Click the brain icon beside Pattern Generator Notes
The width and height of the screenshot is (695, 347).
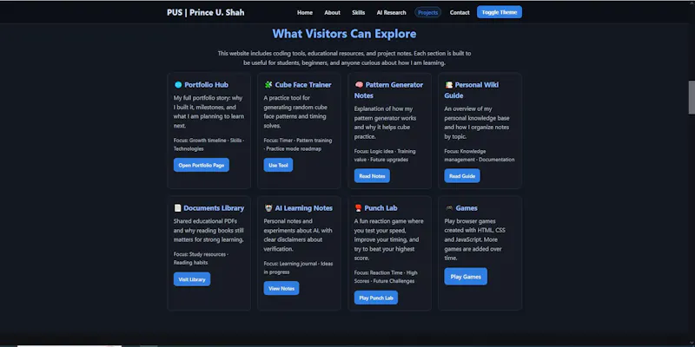click(359, 84)
